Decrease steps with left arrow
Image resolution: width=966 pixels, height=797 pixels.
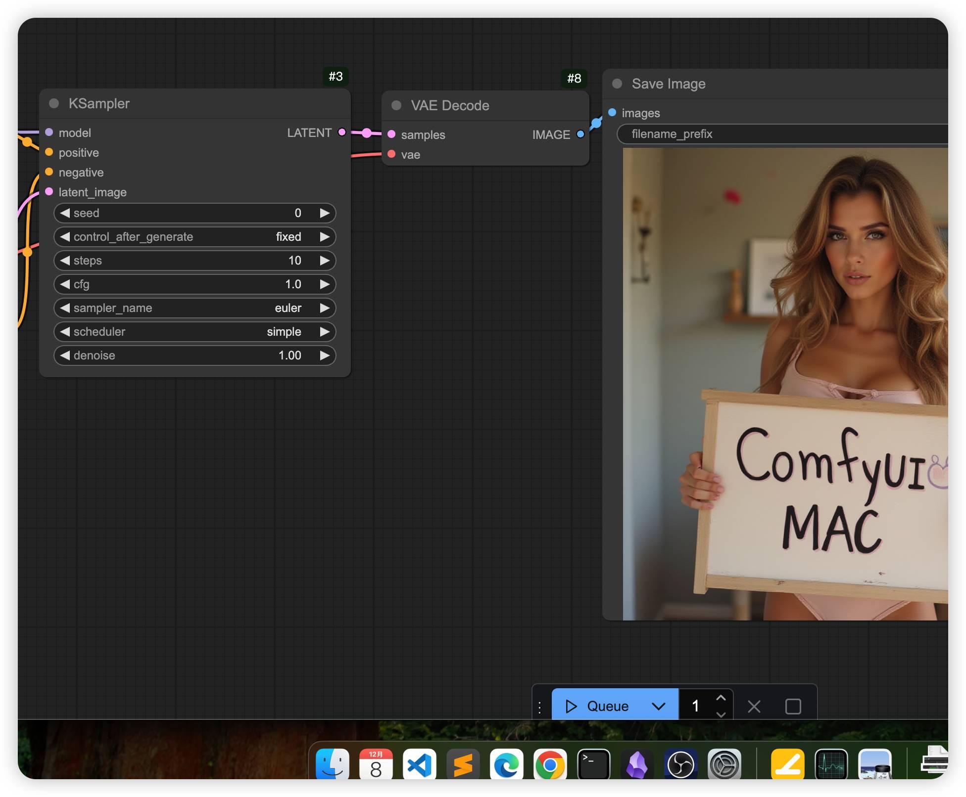click(65, 261)
